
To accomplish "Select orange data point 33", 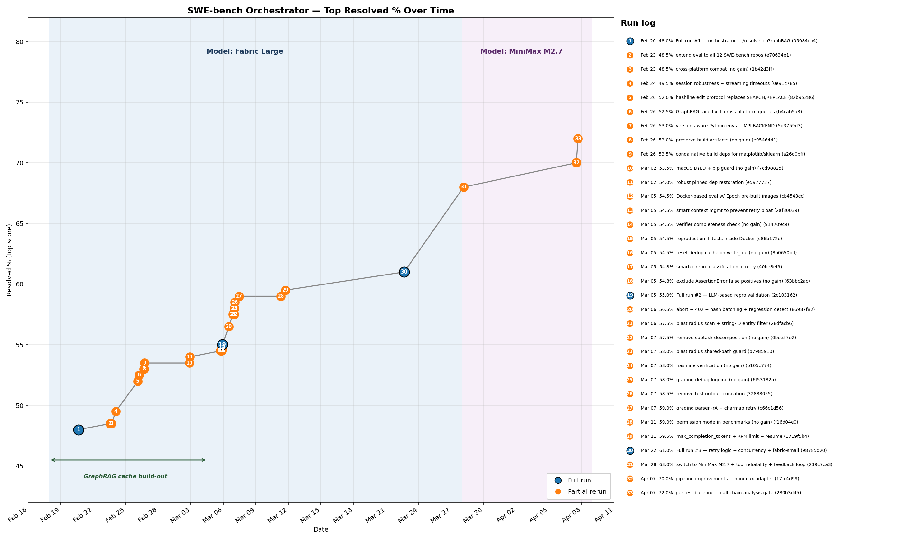I will coord(578,139).
